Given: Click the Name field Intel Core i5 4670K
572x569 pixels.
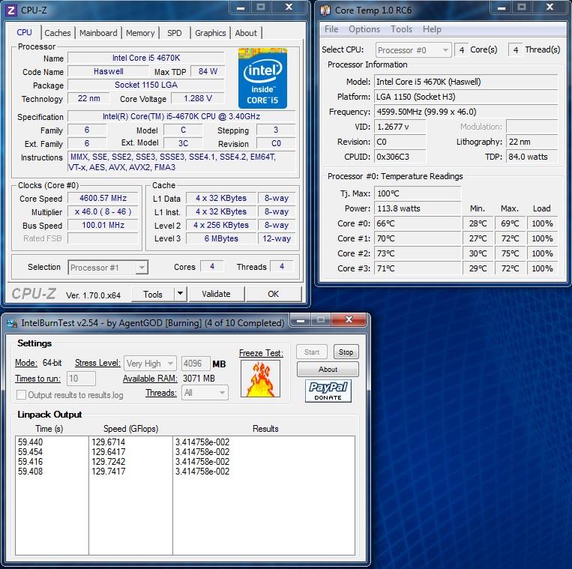Looking at the screenshot, I should 146,58.
